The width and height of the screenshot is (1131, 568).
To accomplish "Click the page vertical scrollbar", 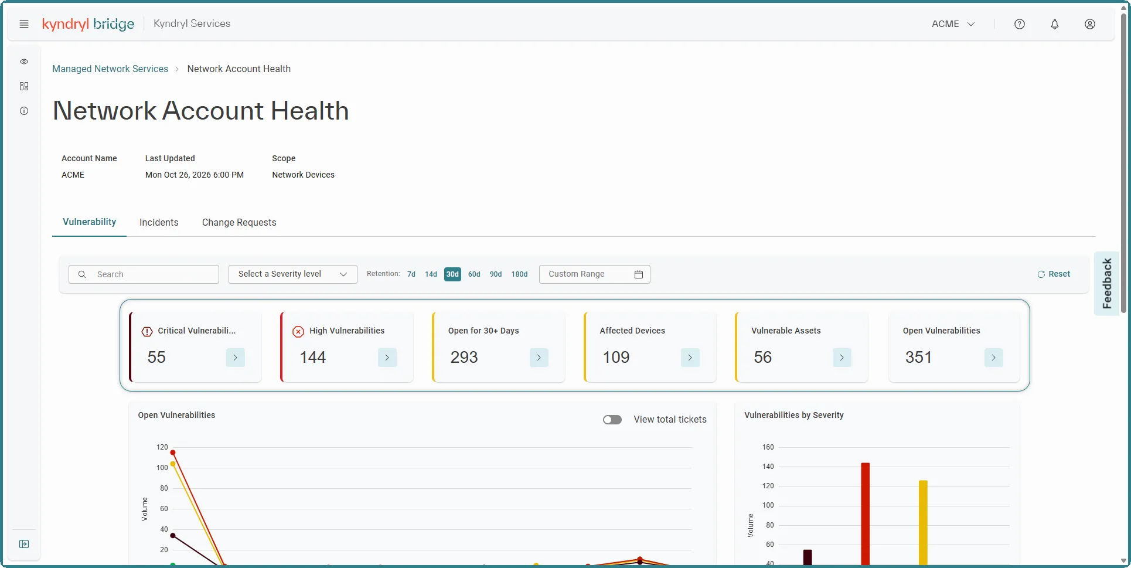I will 1123,164.
